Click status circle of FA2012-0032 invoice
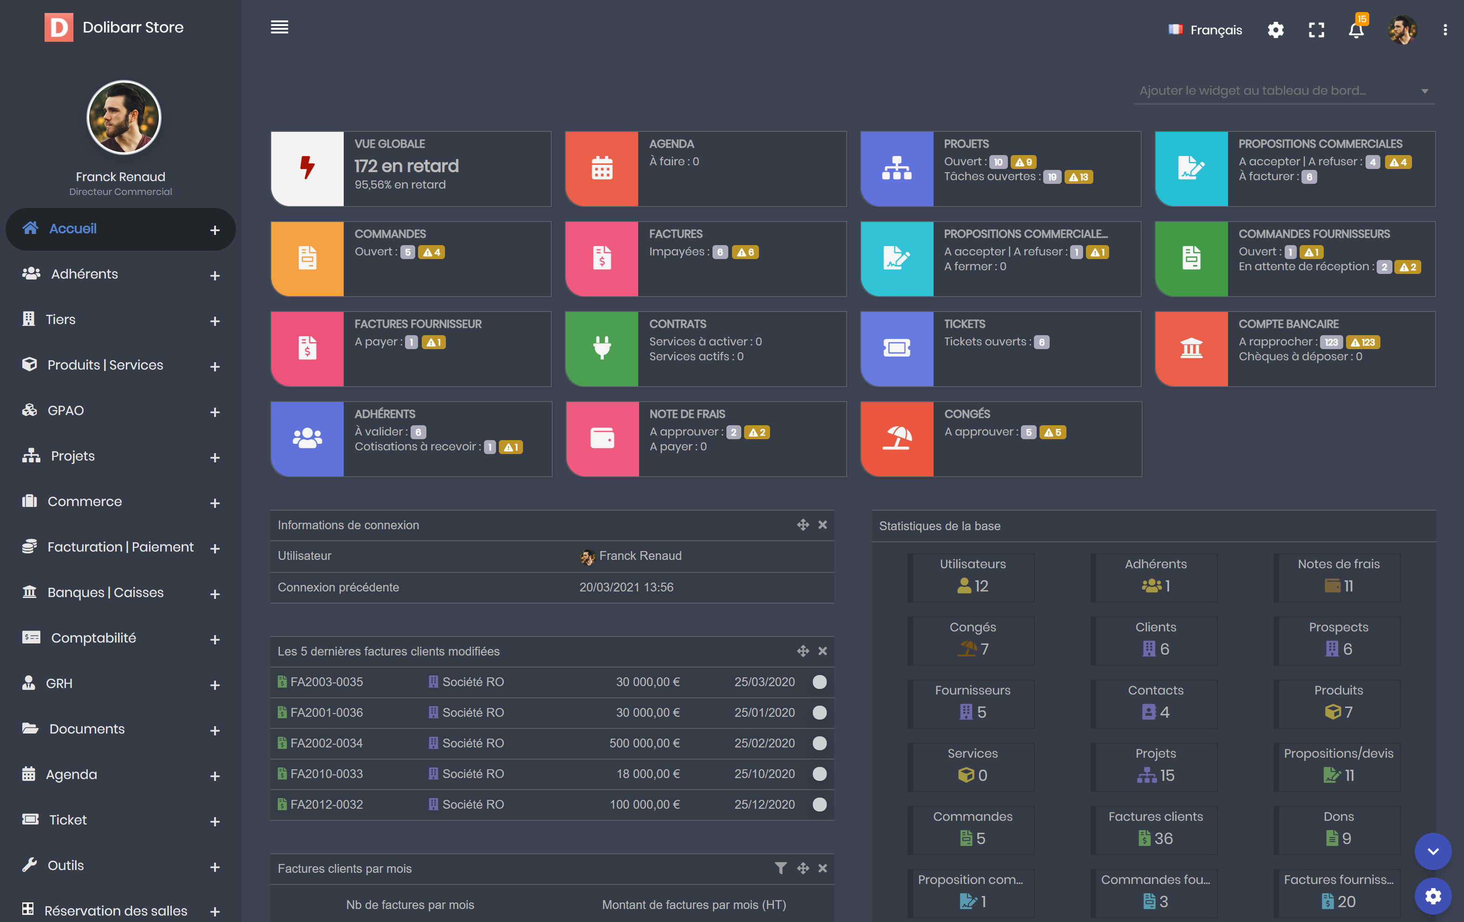Image resolution: width=1464 pixels, height=922 pixels. [x=819, y=804]
